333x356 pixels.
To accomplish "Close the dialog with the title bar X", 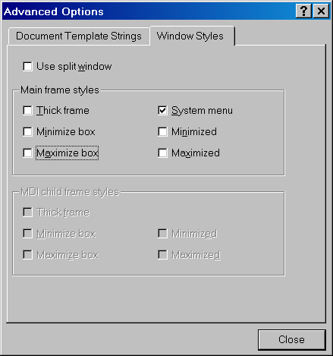I will (x=321, y=11).
